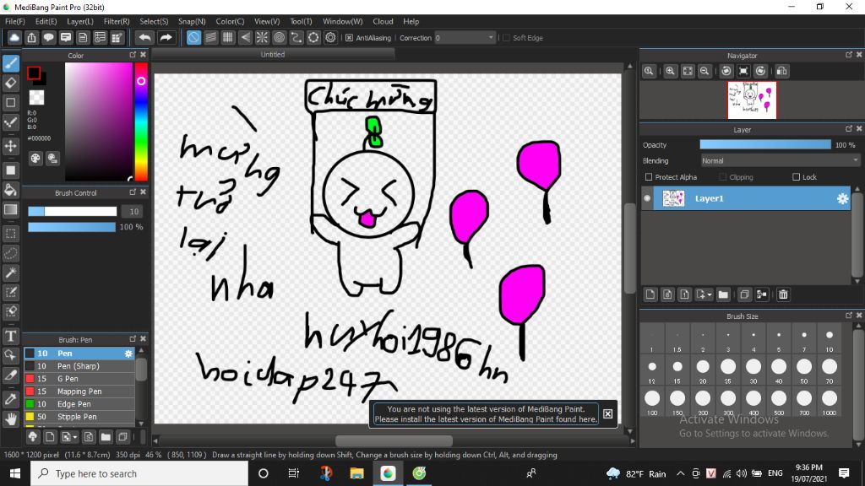This screenshot has height=486, width=865.
Task: Hide Layer1 using its visibility dot
Action: pyautogui.click(x=647, y=198)
